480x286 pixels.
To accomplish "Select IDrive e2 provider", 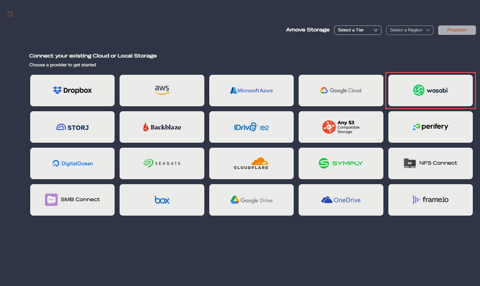I will 251,127.
